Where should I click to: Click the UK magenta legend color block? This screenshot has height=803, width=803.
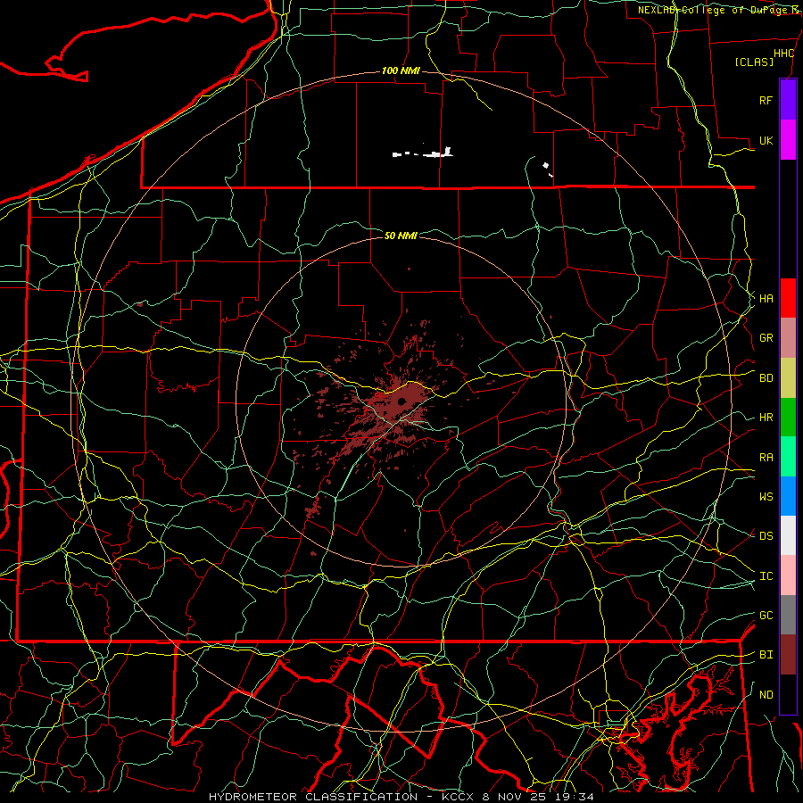788,140
